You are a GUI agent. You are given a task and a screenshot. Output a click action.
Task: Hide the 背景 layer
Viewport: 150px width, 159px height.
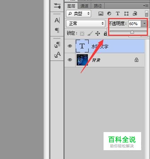(x=70, y=60)
